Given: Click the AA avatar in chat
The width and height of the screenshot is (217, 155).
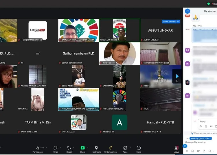Looking at the screenshot, I should tap(187, 50).
